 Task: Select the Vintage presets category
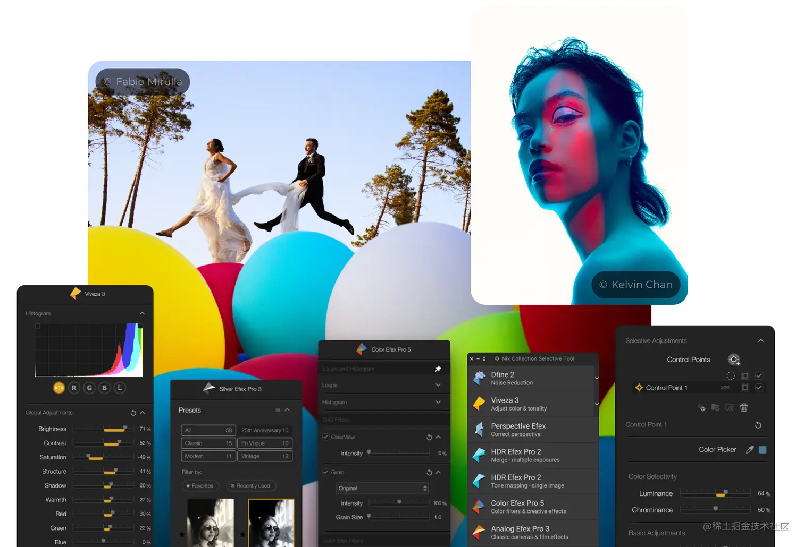[265, 456]
